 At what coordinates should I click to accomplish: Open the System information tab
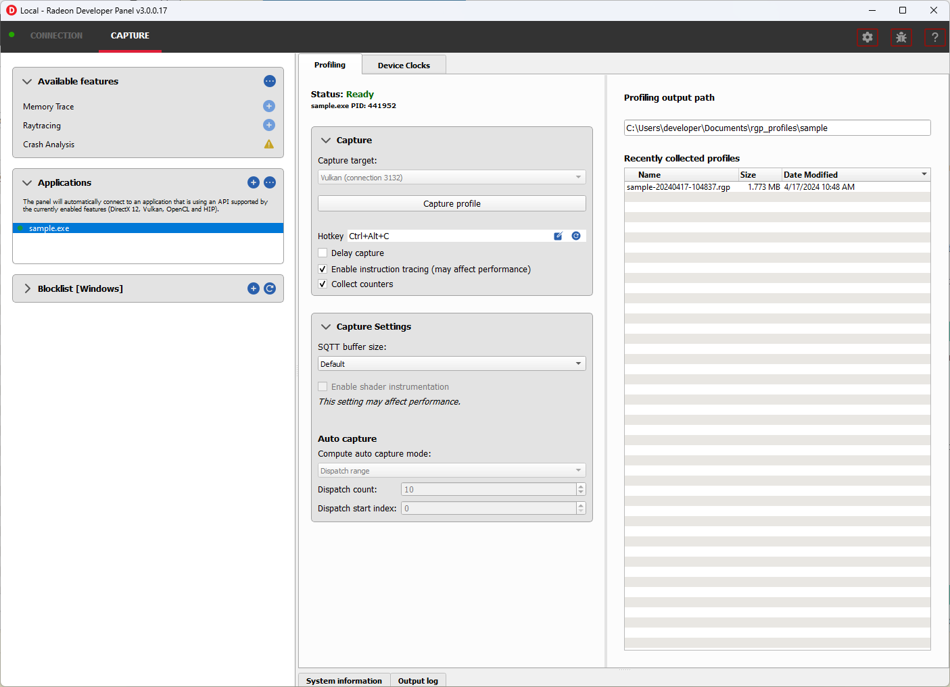coord(344,680)
